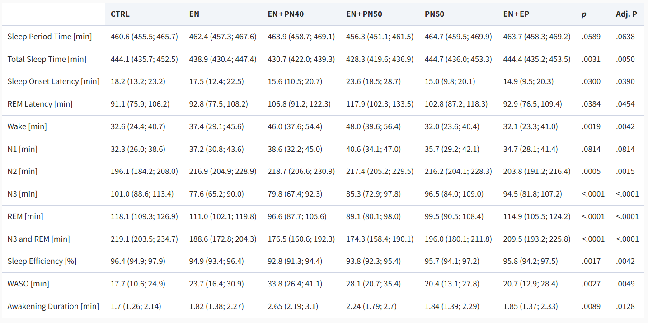
Task: Select the Sleep Onset Latency row label
Action: (53, 81)
